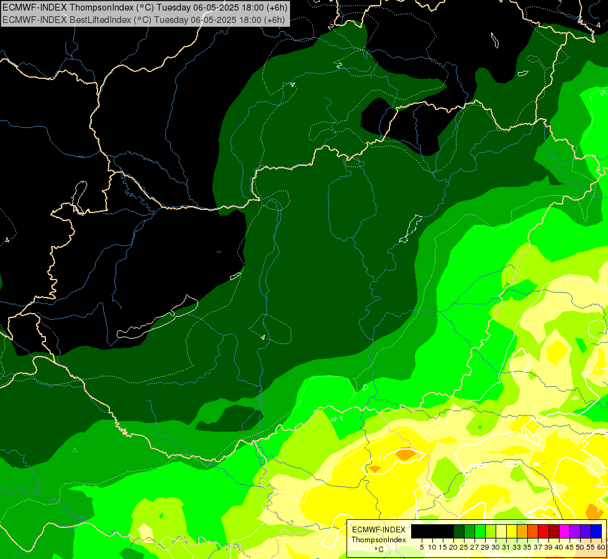Pick the bright yellow 31–33 legend swatch

coord(512,531)
